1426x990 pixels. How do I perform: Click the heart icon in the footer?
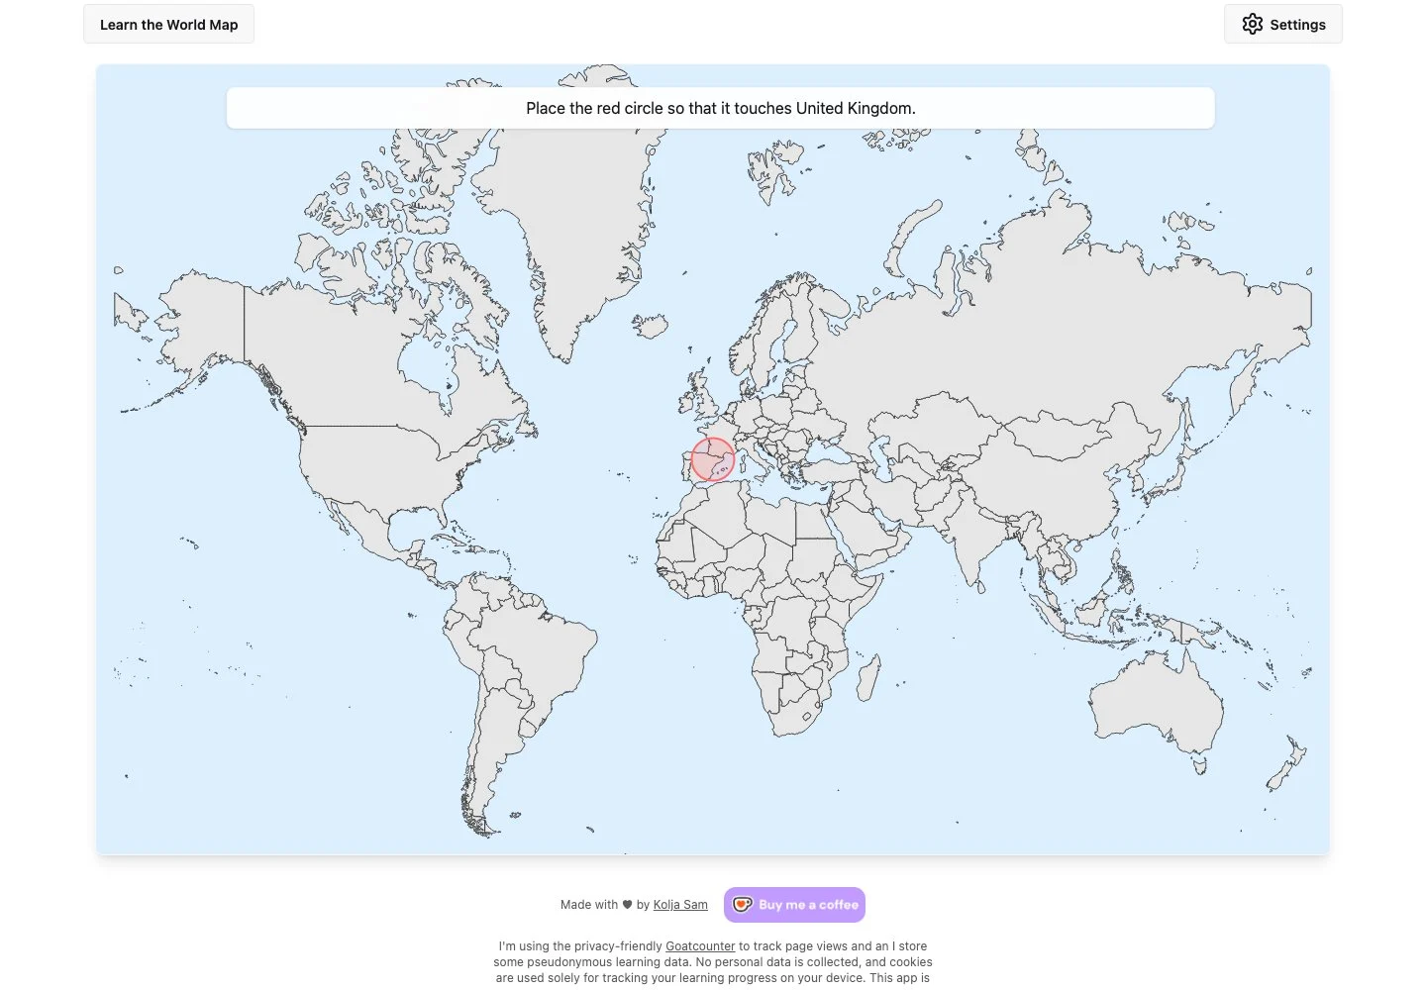pyautogui.click(x=627, y=905)
